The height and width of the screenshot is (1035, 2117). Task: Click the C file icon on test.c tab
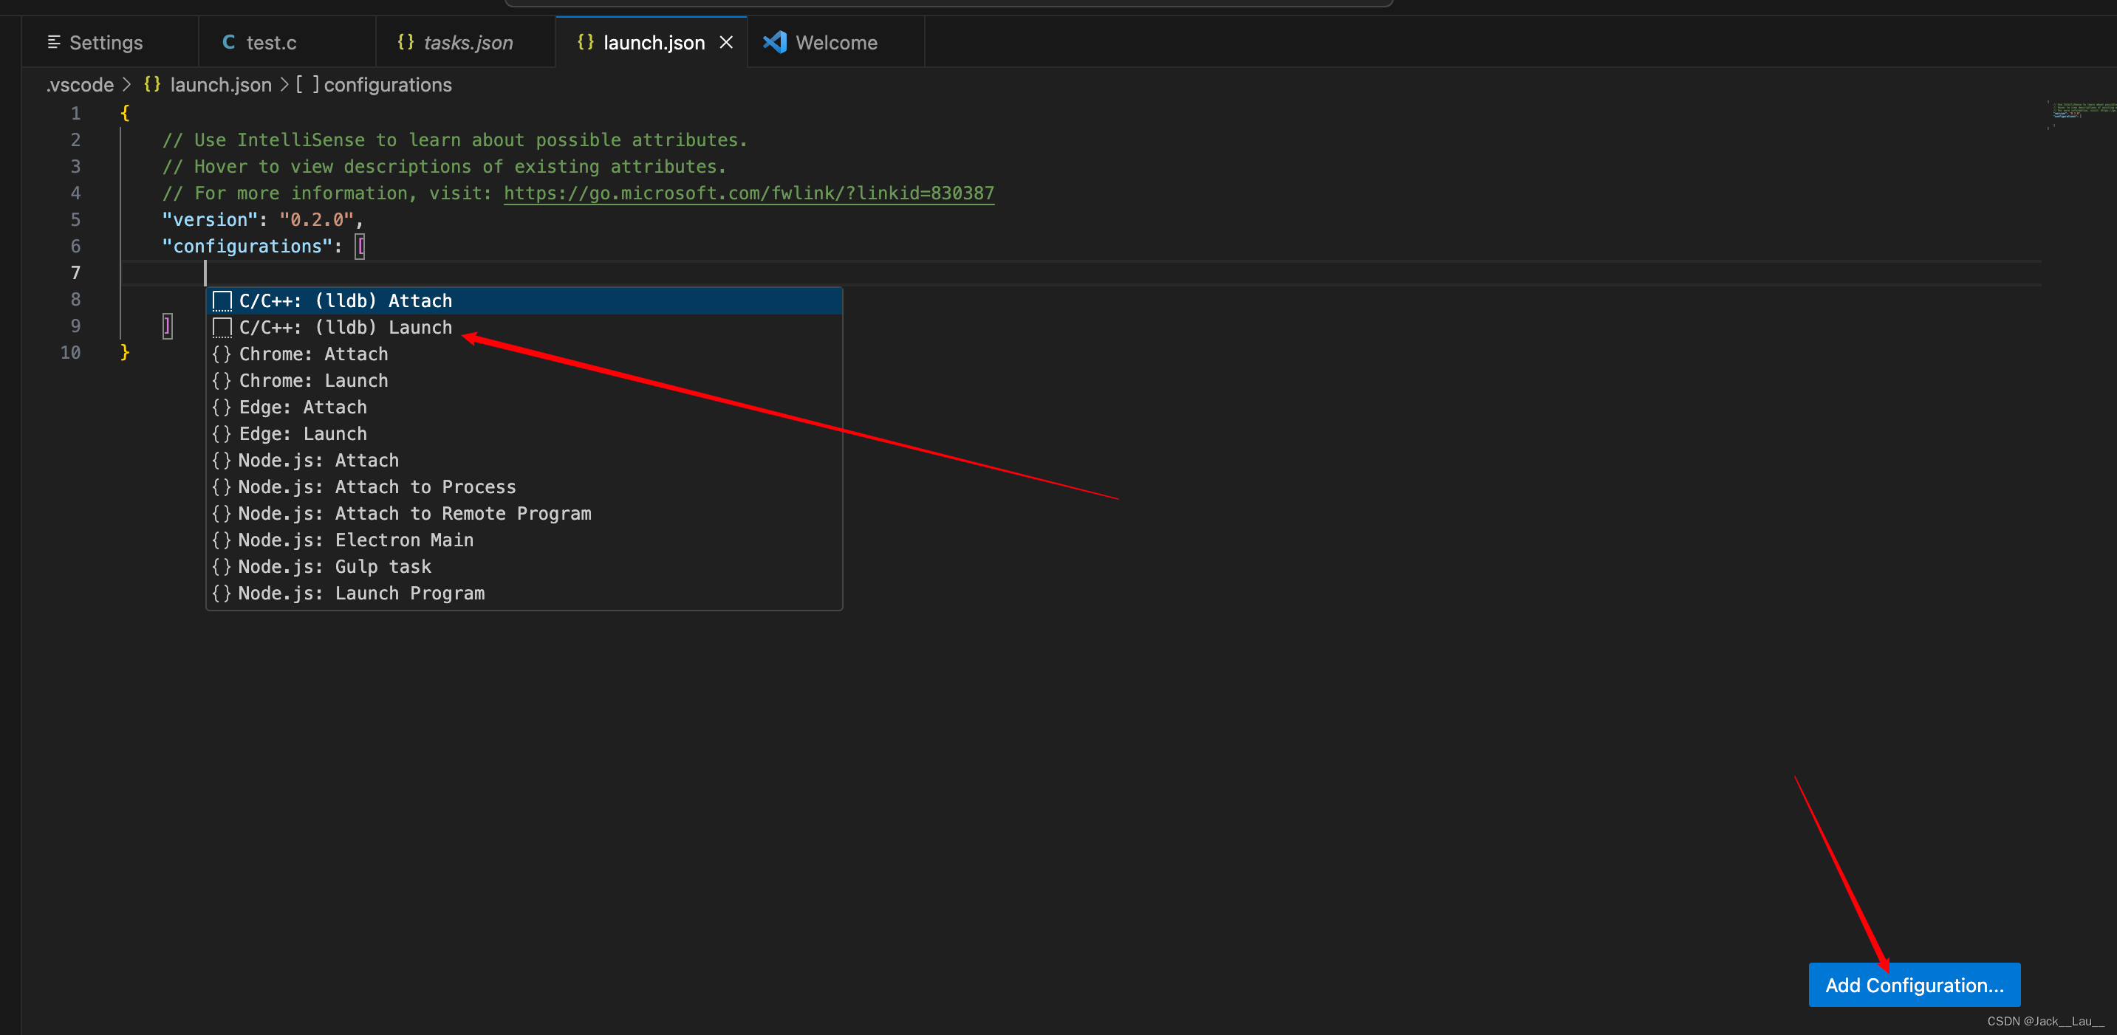229,42
